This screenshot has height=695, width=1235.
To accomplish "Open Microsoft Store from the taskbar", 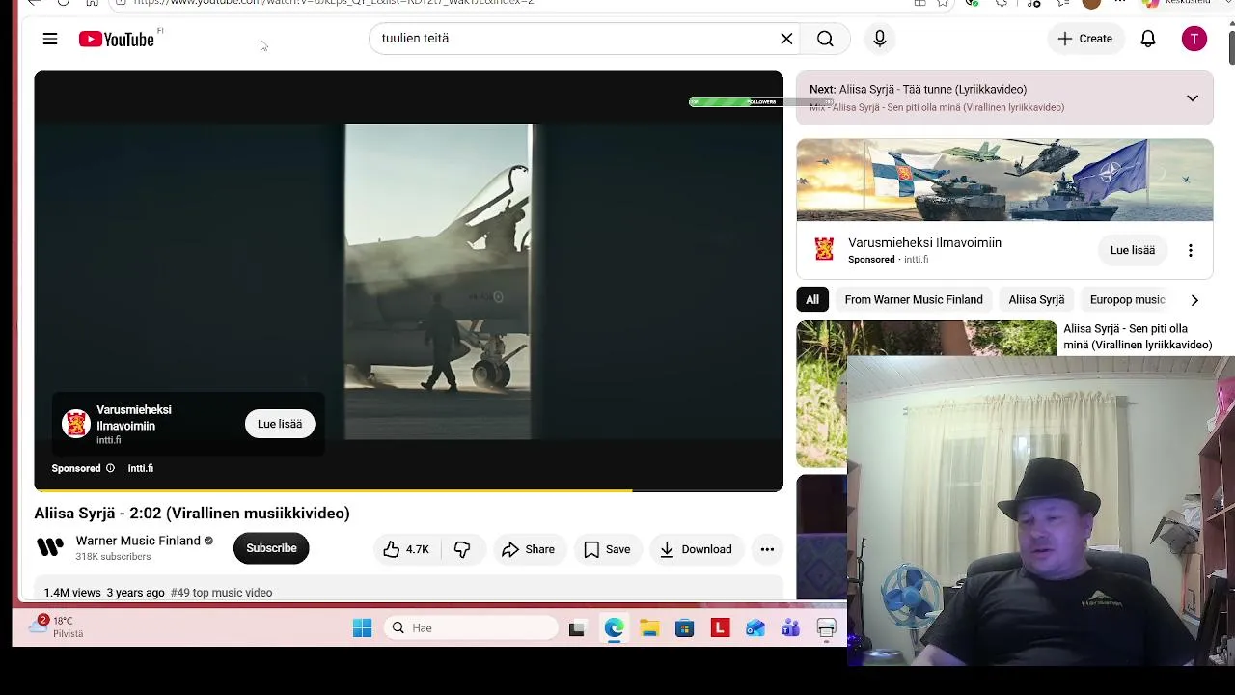I will [684, 628].
